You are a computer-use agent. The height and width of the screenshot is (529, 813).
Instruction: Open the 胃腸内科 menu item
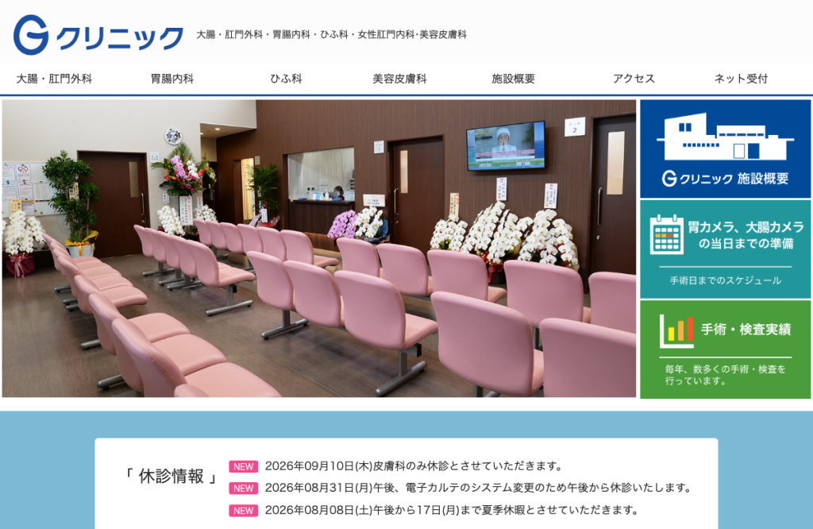click(172, 79)
